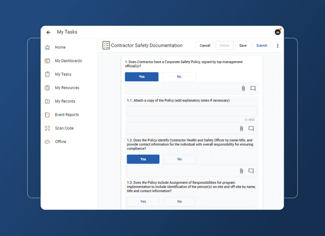
Task: Open the comment box for question 1.2
Action: (x=251, y=171)
